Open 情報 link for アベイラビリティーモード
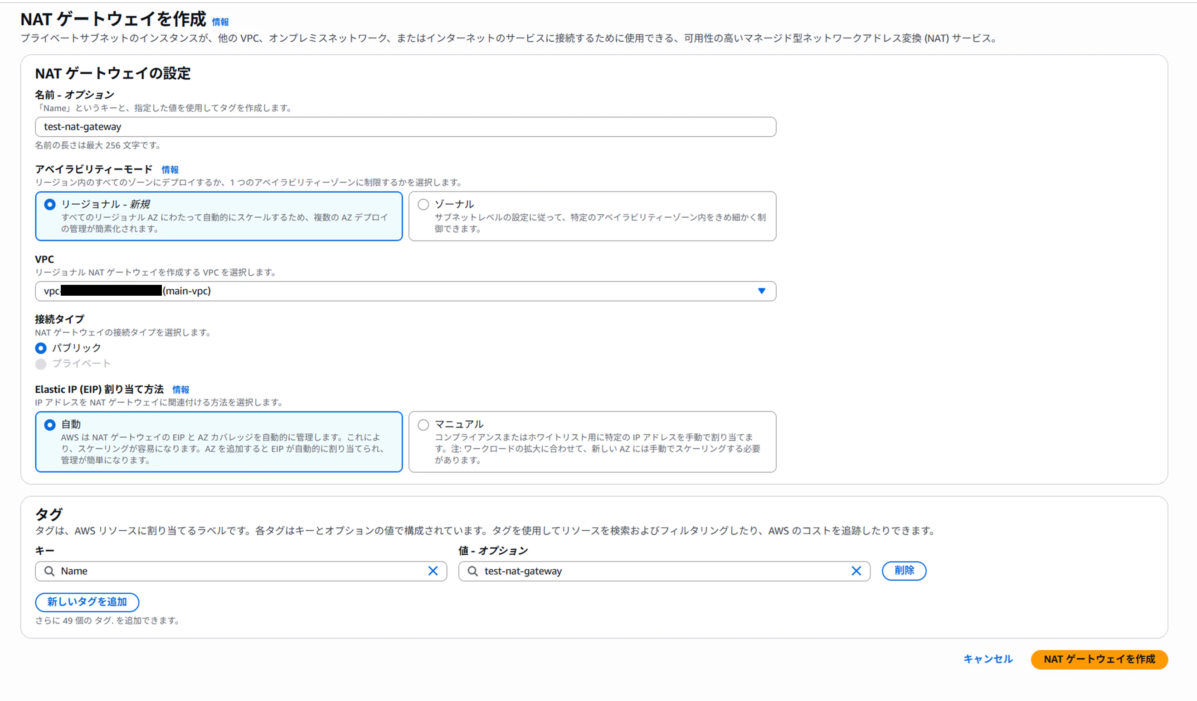The image size is (1197, 701). (170, 170)
